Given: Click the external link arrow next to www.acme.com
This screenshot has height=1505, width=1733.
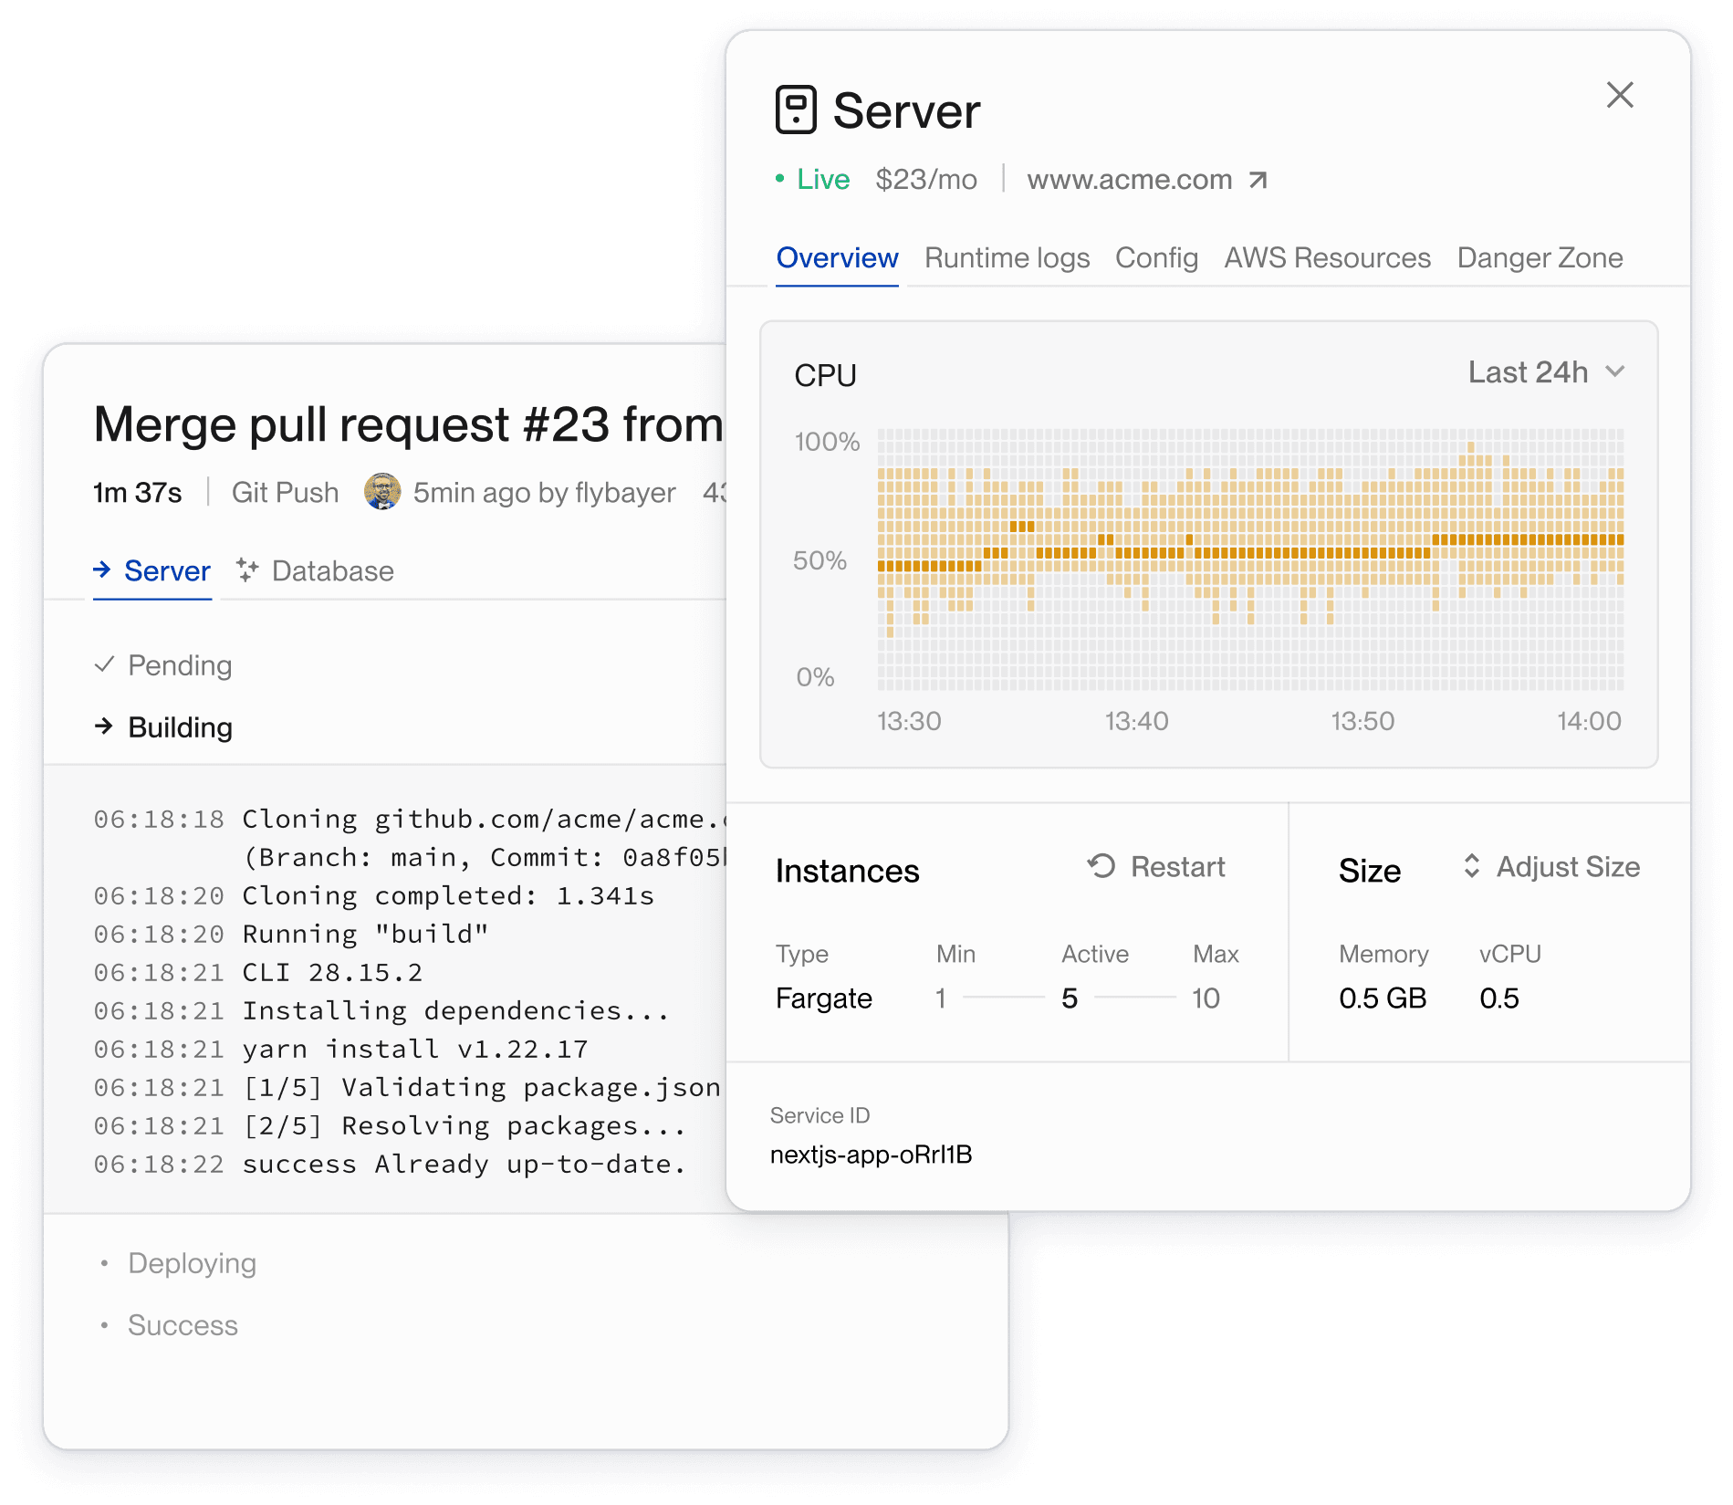Looking at the screenshot, I should (1258, 180).
